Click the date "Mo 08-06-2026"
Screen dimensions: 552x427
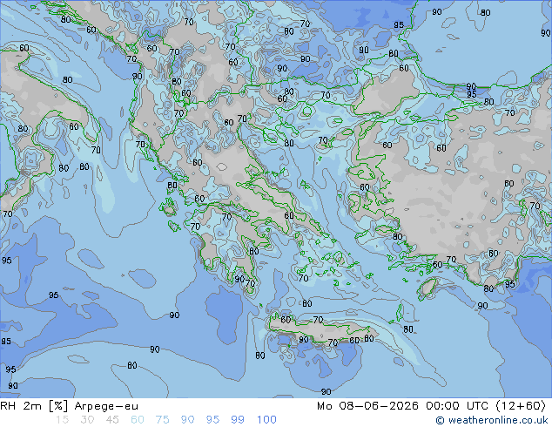coord(367,406)
